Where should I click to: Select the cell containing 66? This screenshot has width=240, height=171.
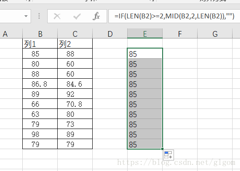40,104
